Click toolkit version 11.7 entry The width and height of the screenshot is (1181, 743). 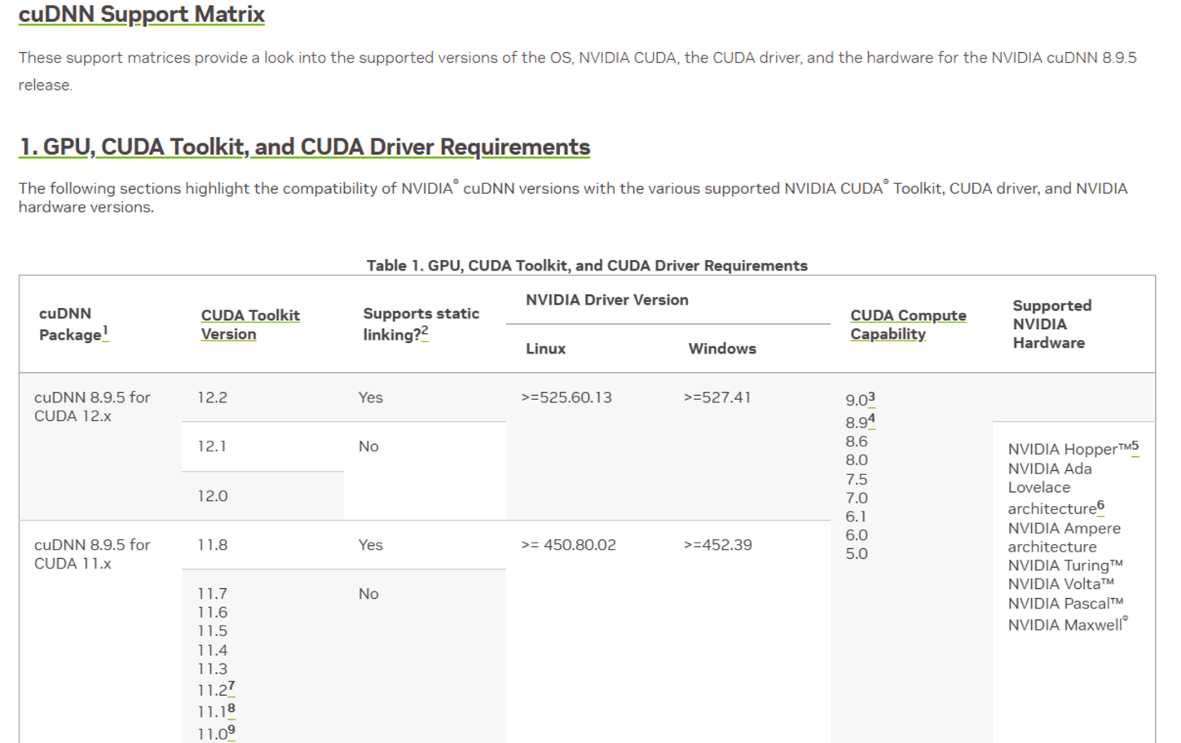click(x=212, y=594)
